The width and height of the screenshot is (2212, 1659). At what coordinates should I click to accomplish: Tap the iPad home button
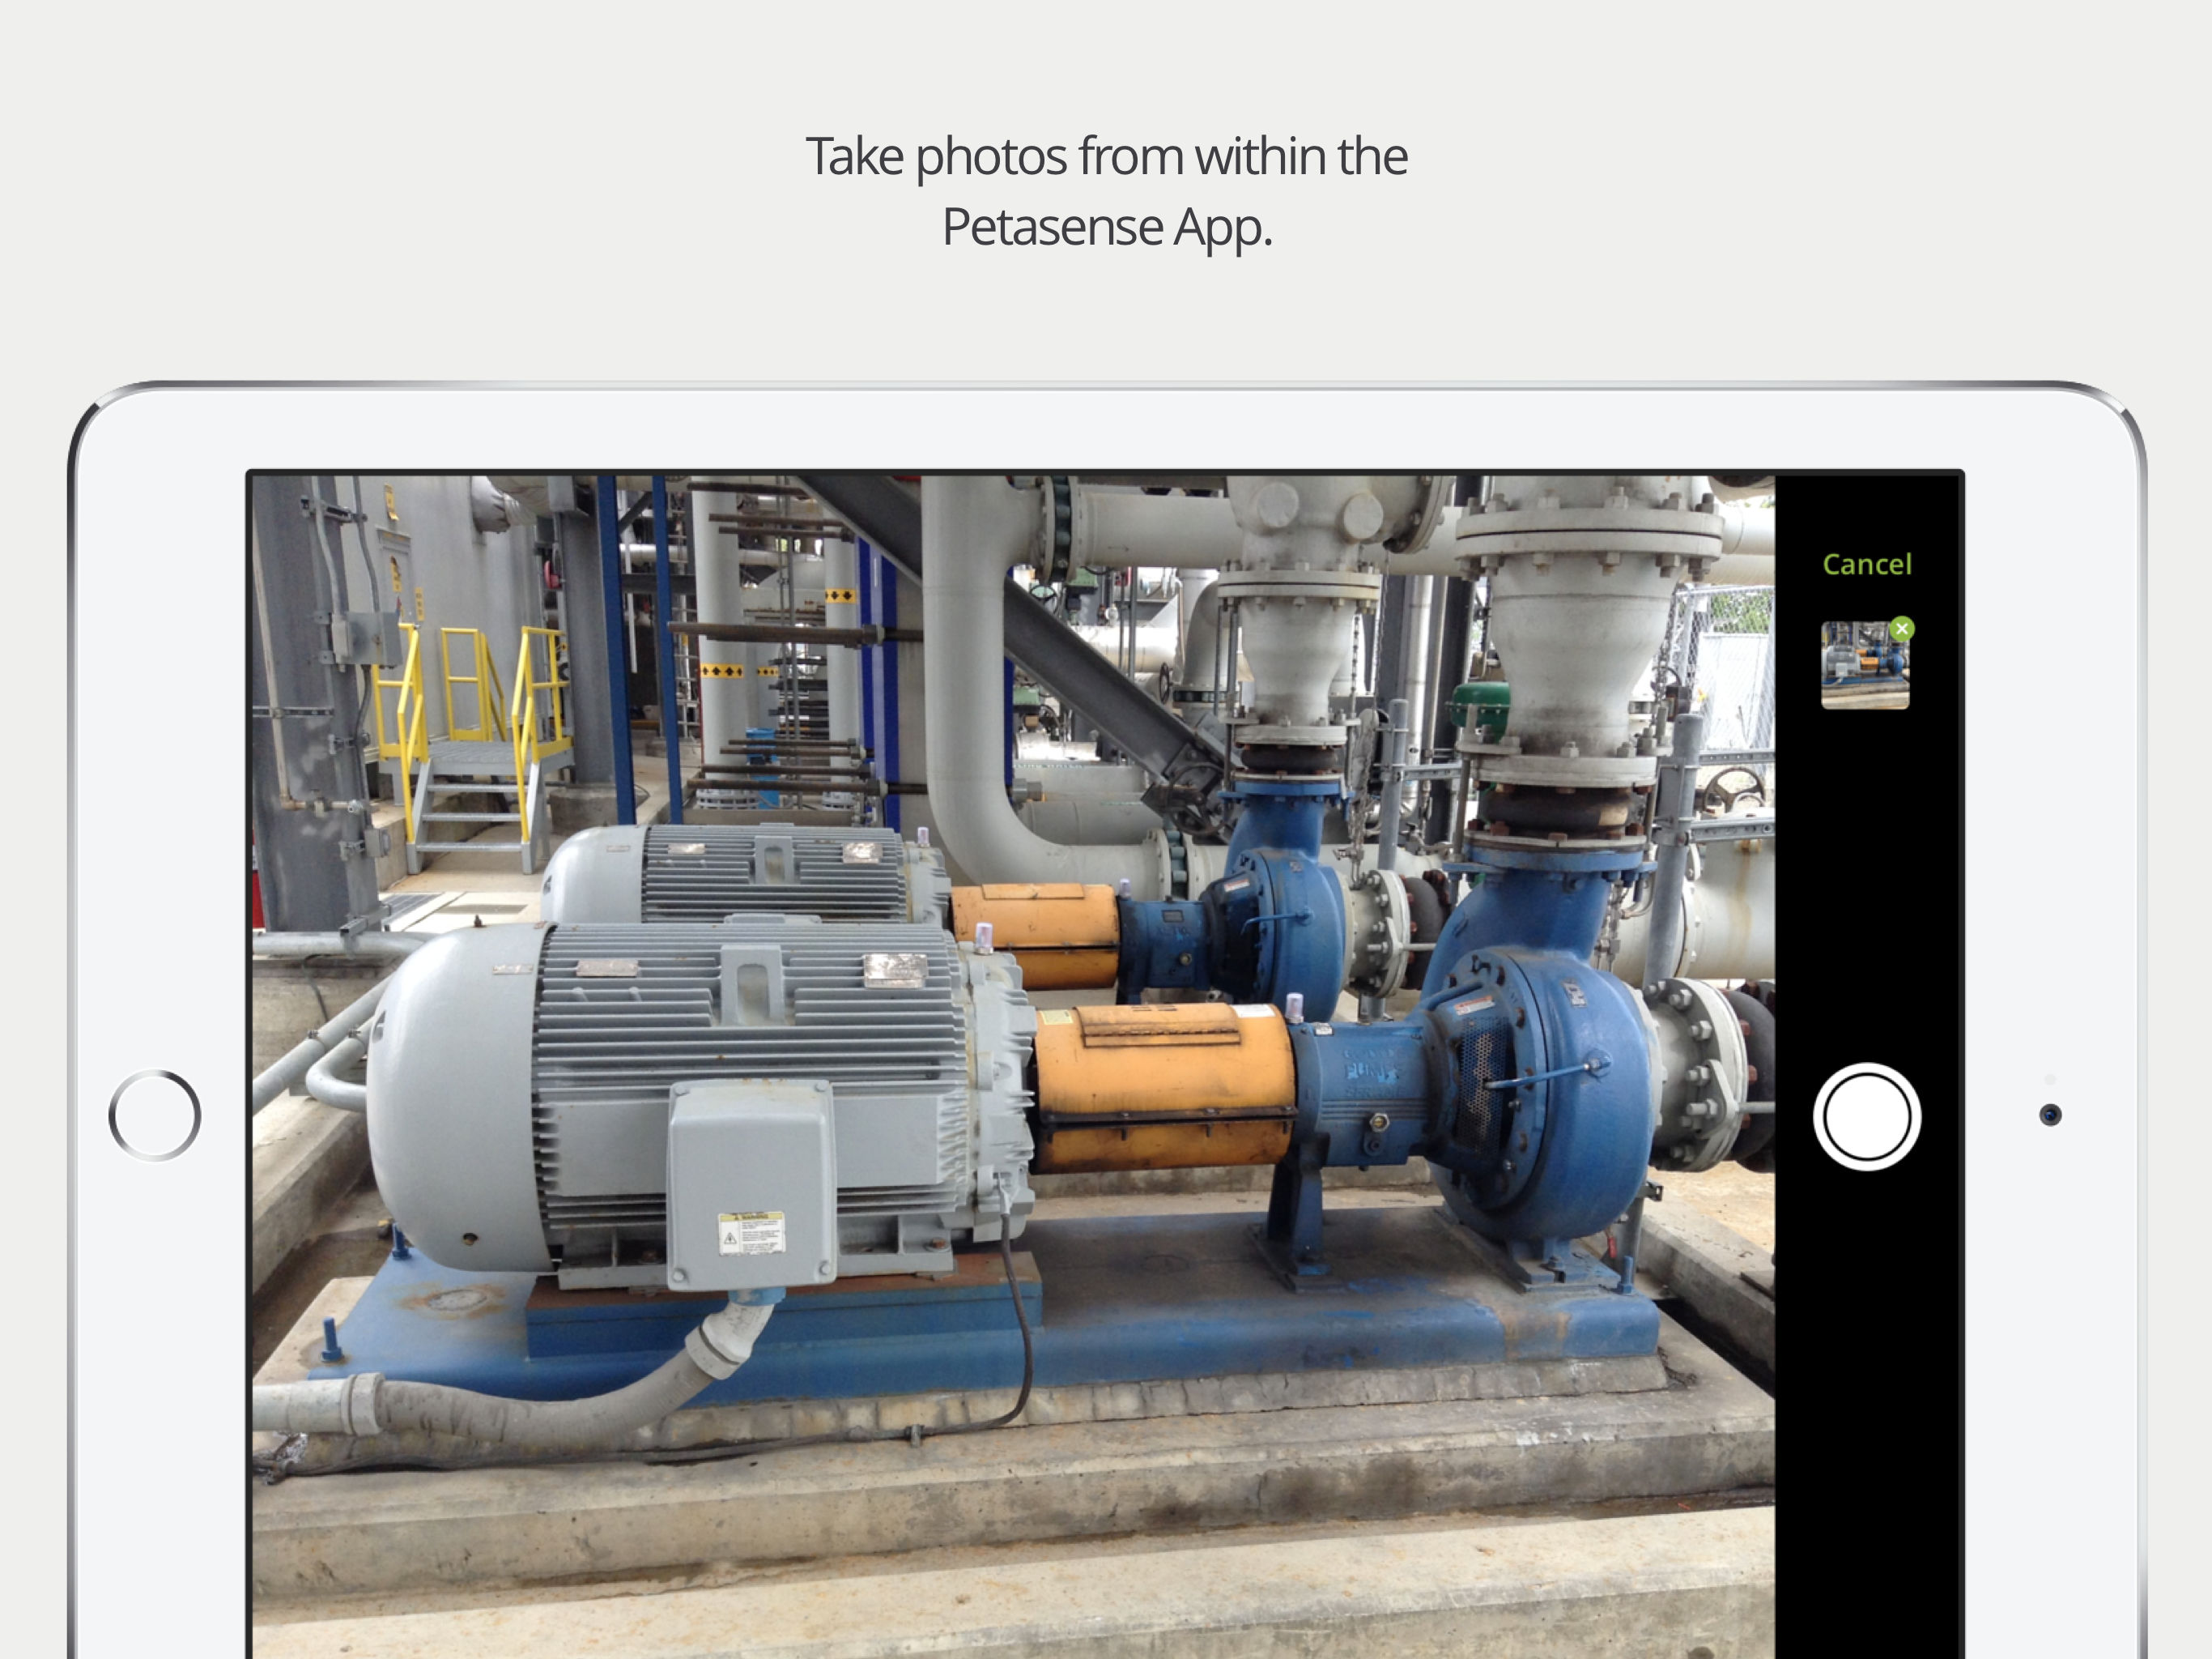point(155,1115)
